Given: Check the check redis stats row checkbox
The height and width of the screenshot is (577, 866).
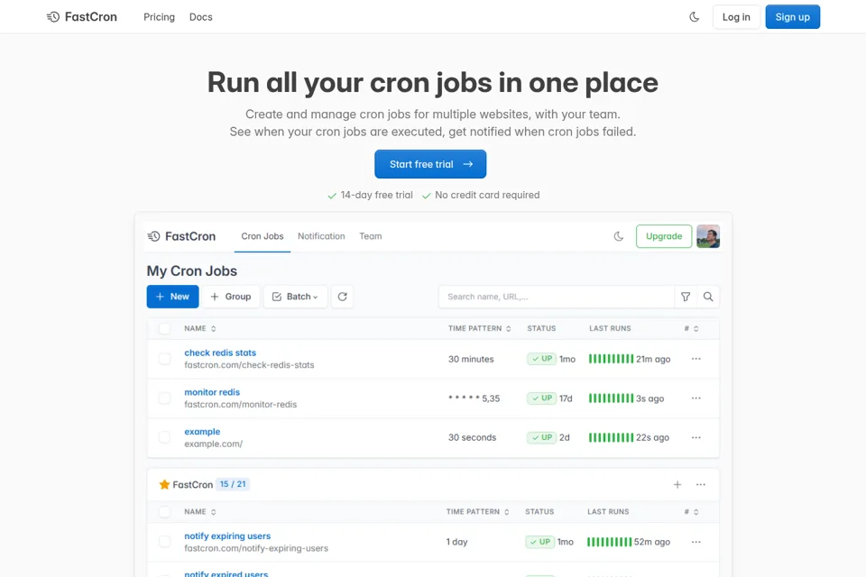Looking at the screenshot, I should coord(164,359).
